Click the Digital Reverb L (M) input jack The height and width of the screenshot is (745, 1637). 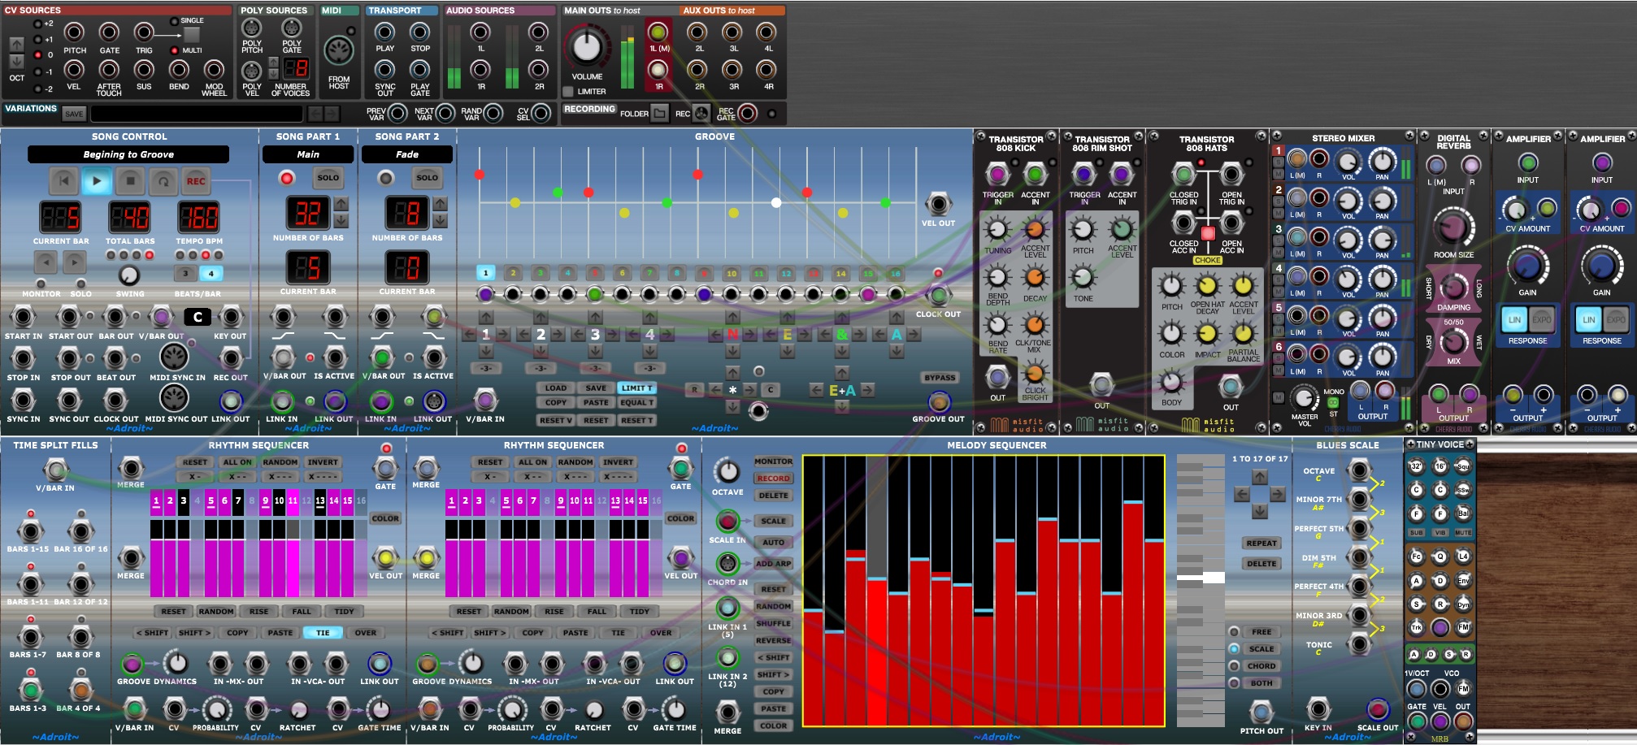[1436, 166]
